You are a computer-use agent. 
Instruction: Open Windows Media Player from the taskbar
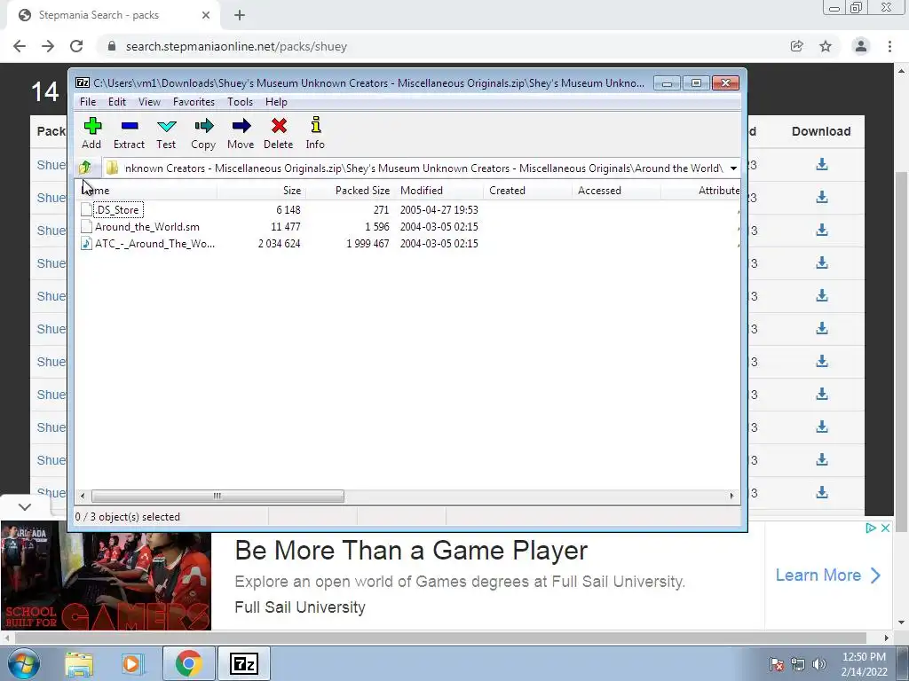tap(131, 663)
